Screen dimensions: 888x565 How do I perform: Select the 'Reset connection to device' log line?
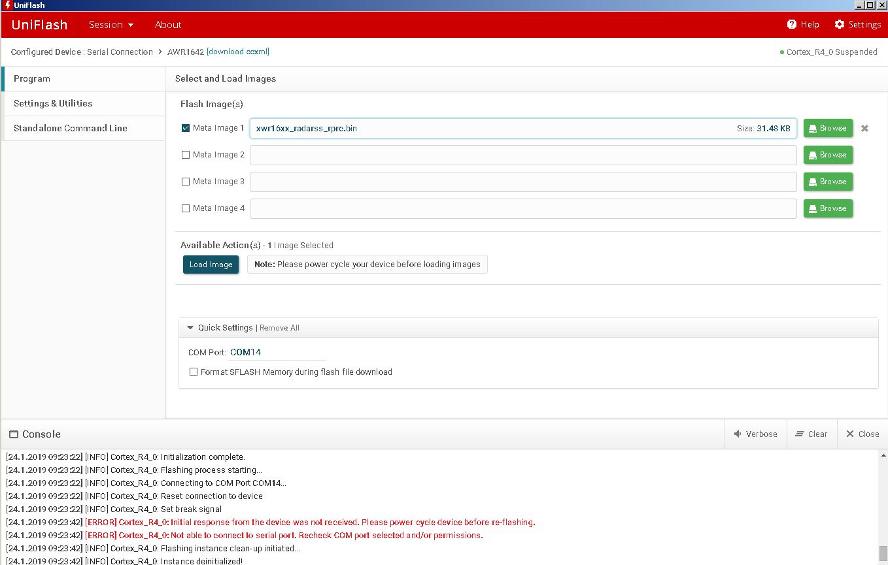(x=134, y=496)
